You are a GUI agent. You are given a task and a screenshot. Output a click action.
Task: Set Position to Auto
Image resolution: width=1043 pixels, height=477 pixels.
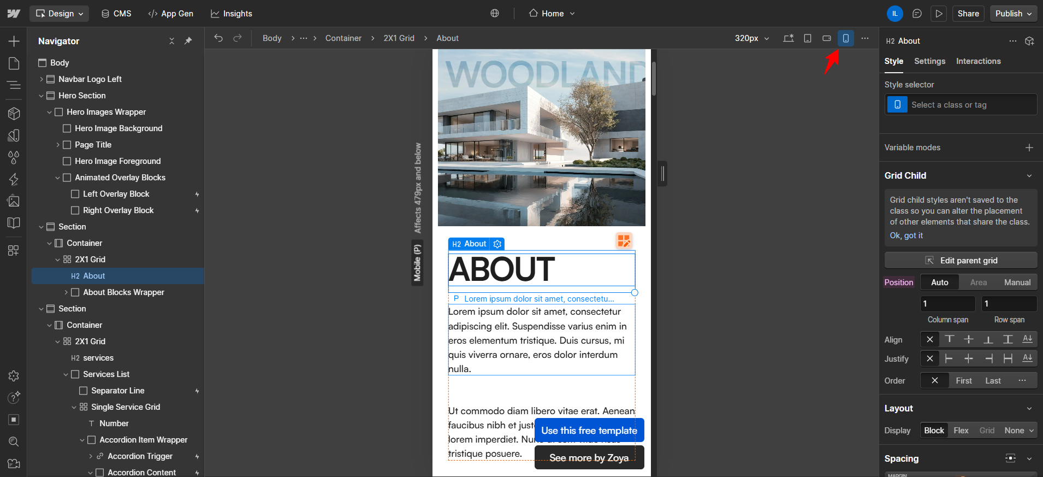point(939,282)
